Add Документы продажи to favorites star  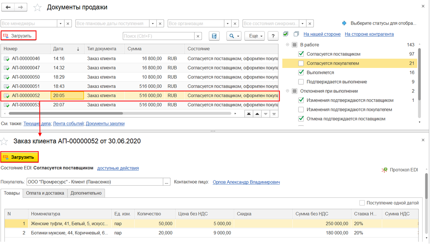click(38, 7)
